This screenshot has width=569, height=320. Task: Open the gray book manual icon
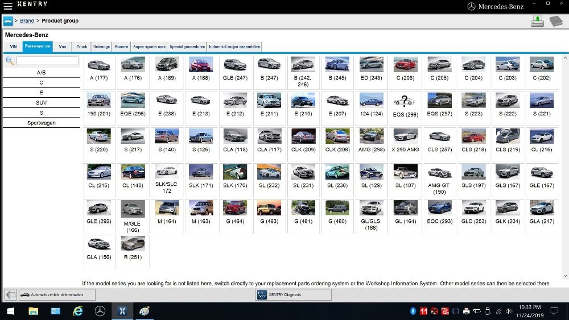tap(555, 22)
